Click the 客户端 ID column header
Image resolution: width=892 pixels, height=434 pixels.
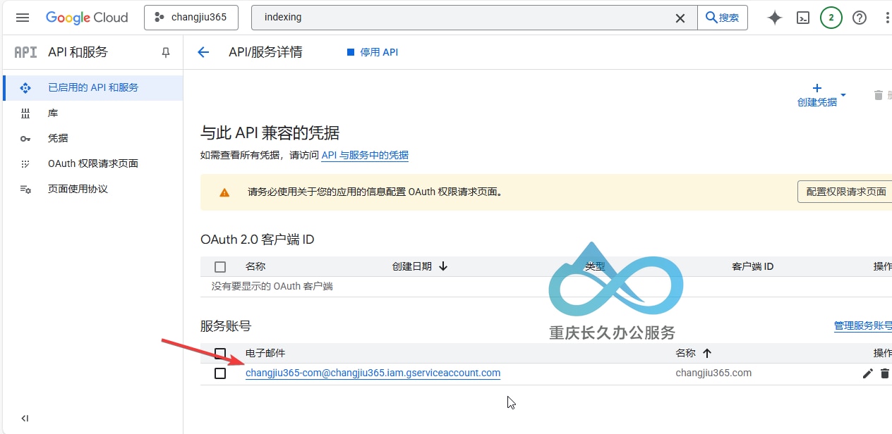click(x=753, y=266)
